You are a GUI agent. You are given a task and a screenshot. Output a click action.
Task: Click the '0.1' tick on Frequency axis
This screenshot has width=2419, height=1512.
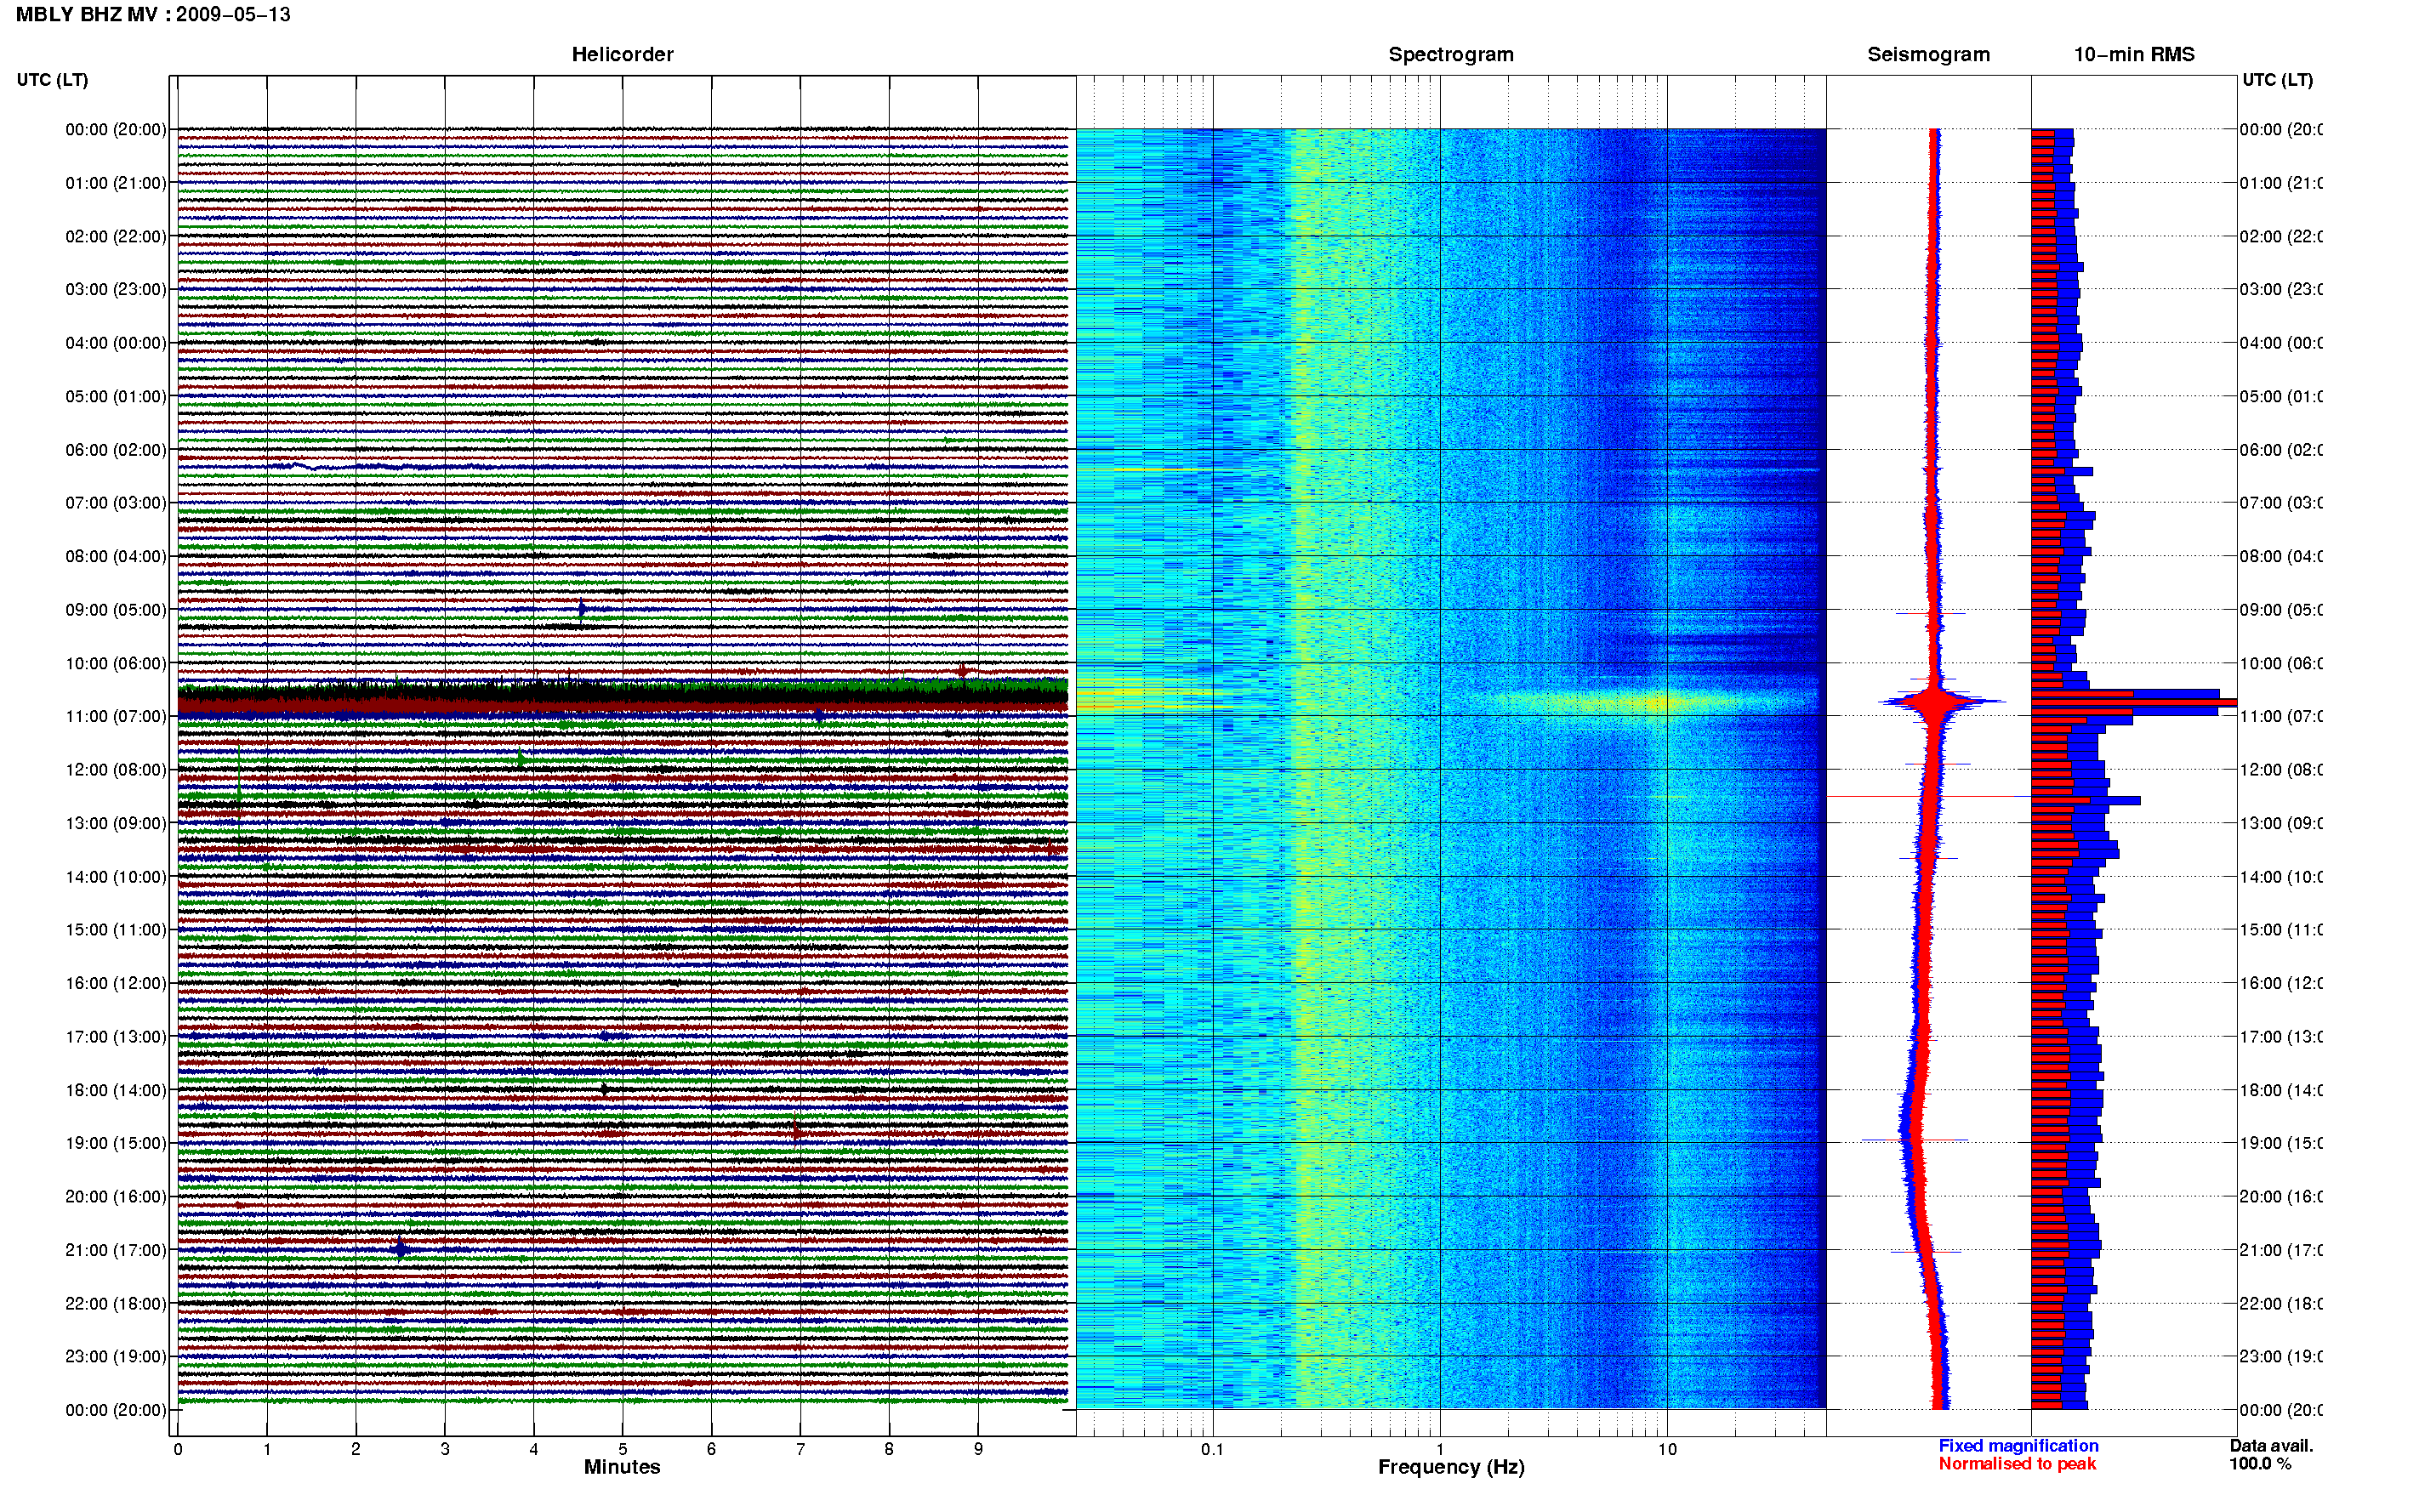click(x=1212, y=1449)
